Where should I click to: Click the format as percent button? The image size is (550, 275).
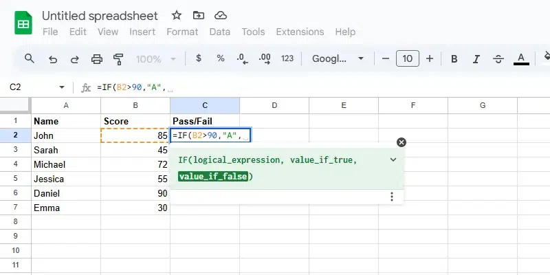pos(221,58)
